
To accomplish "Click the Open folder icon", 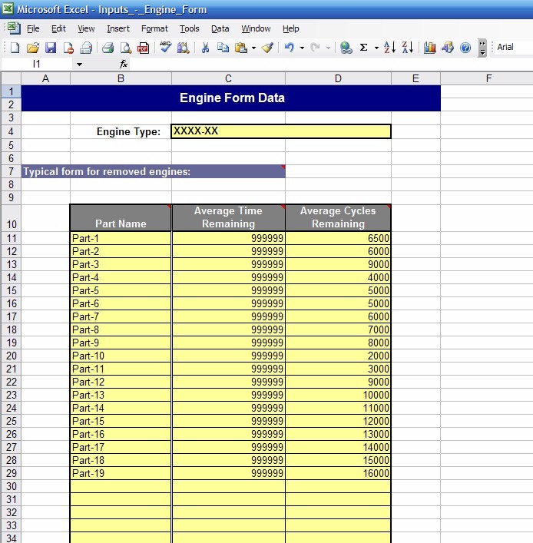I will pyautogui.click(x=32, y=48).
